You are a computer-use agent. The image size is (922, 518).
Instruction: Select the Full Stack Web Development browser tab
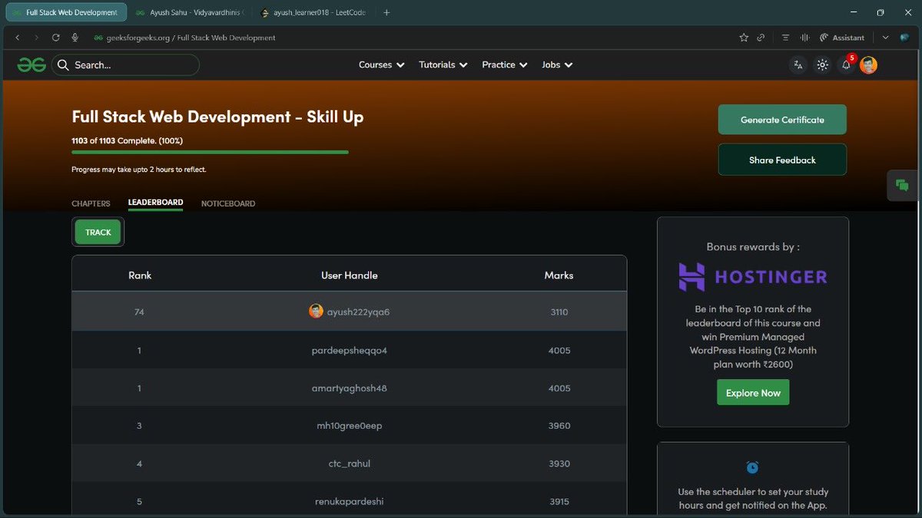(x=65, y=13)
